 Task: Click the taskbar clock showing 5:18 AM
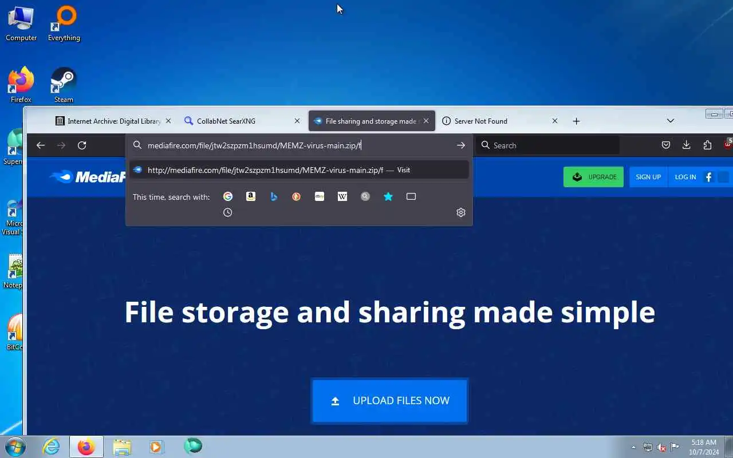coord(704,447)
